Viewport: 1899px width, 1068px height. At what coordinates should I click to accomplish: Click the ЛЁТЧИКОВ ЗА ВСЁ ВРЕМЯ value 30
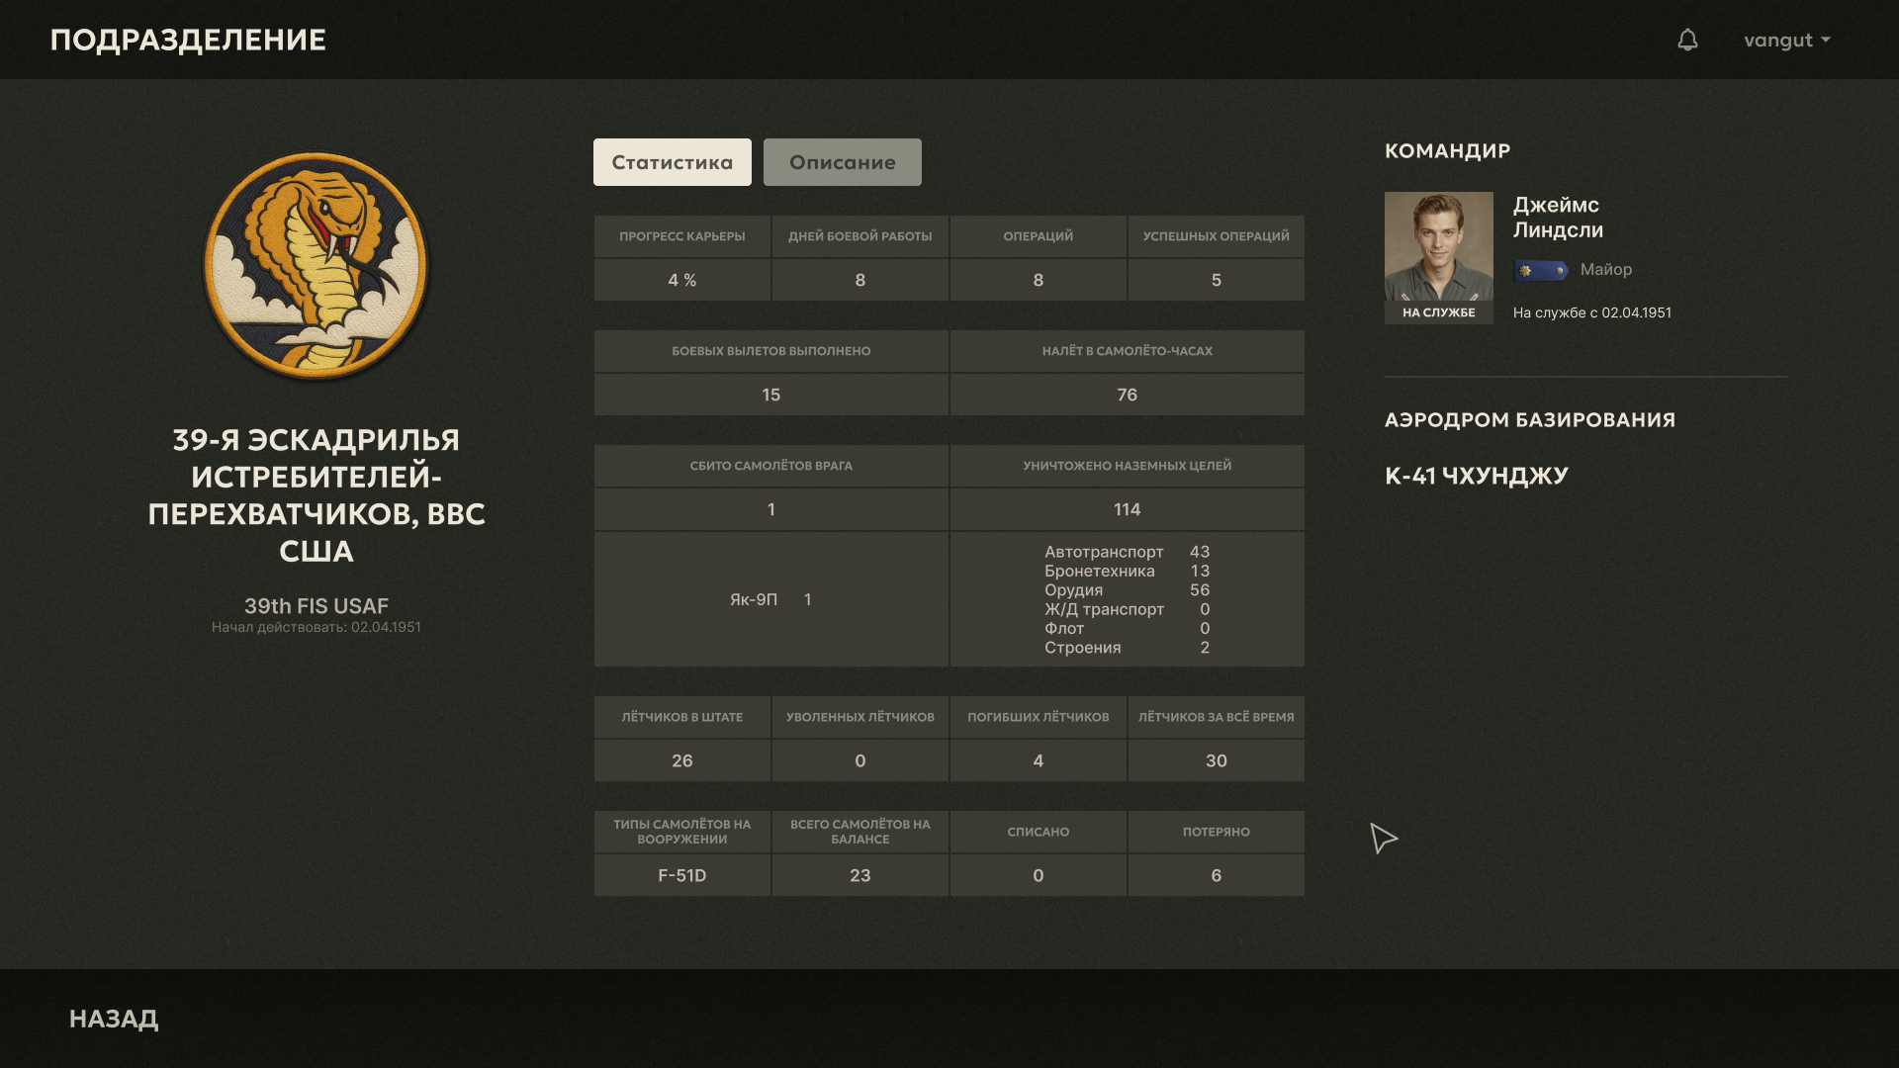click(1217, 760)
